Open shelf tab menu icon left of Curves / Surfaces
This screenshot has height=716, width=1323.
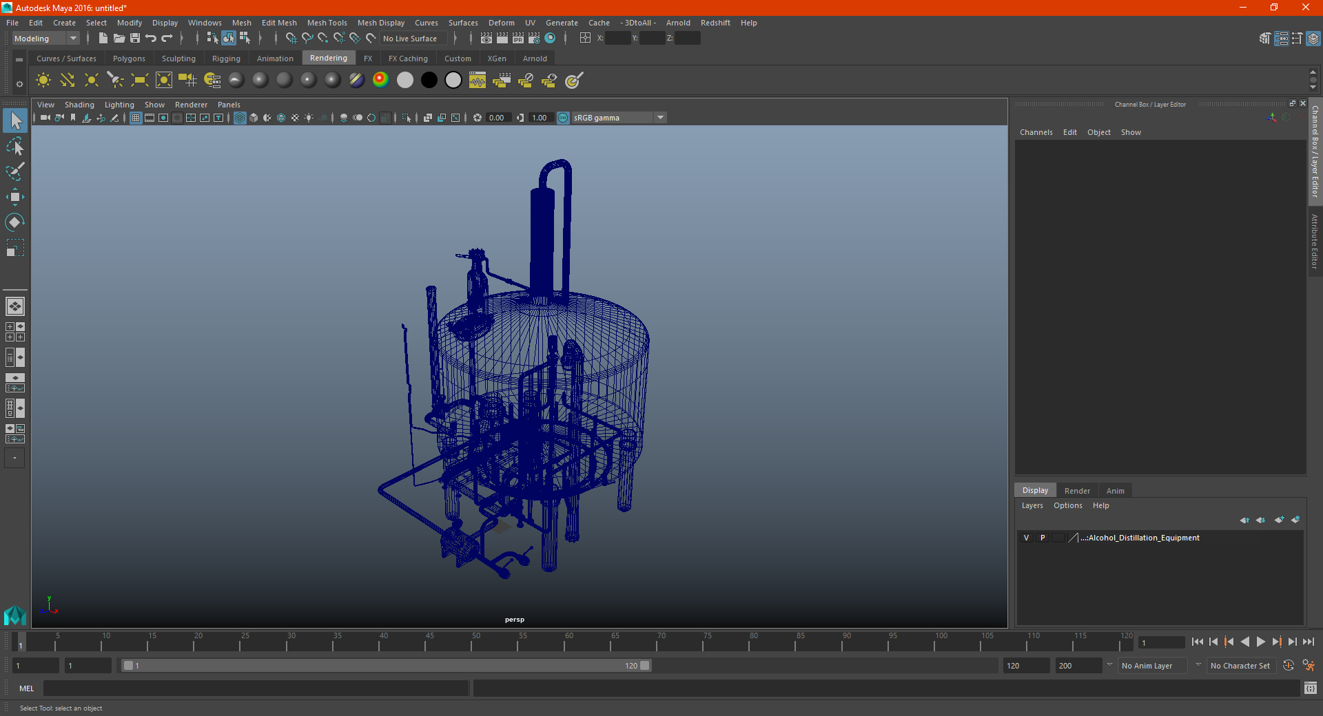[19, 60]
